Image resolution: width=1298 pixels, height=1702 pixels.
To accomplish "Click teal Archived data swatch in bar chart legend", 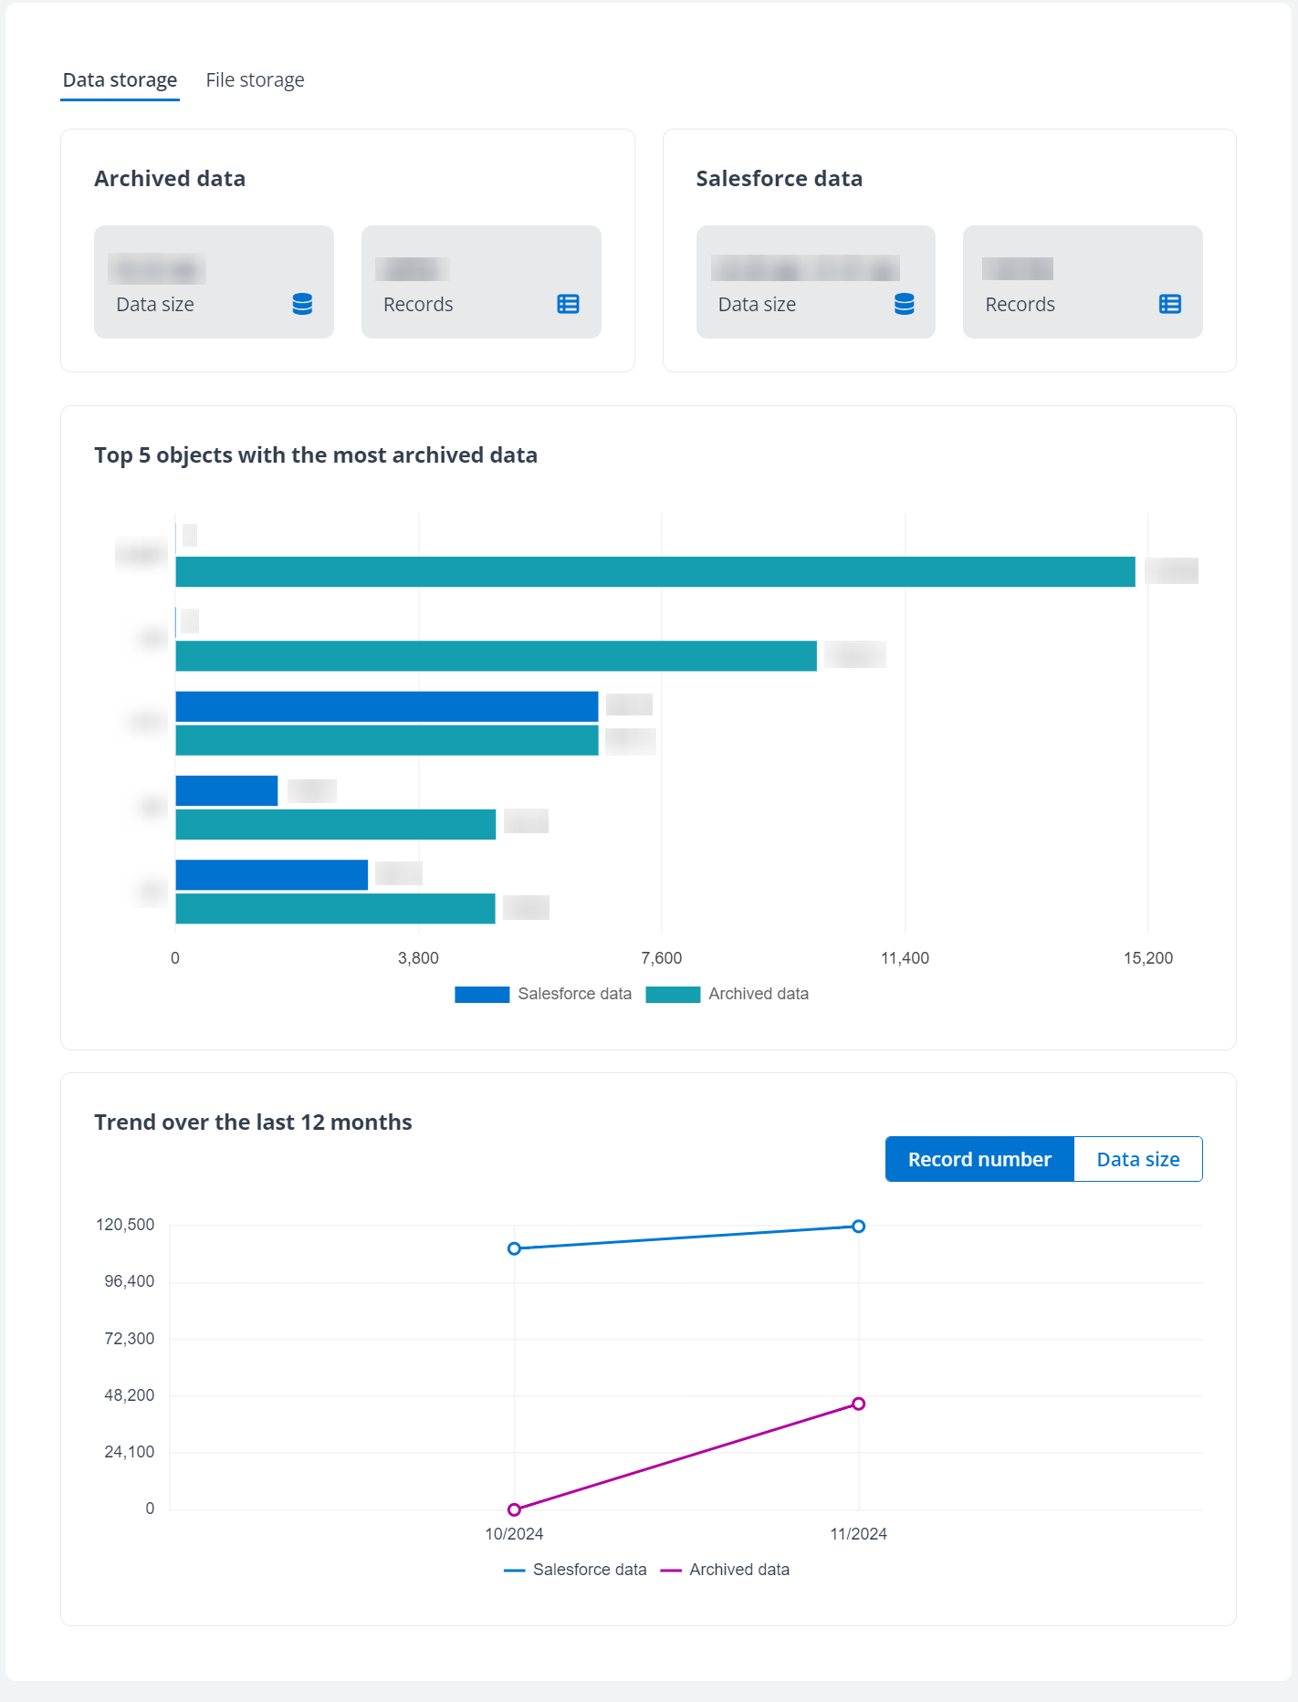I will (673, 995).
